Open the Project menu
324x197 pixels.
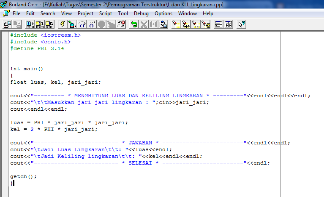pyautogui.click(x=85, y=13)
